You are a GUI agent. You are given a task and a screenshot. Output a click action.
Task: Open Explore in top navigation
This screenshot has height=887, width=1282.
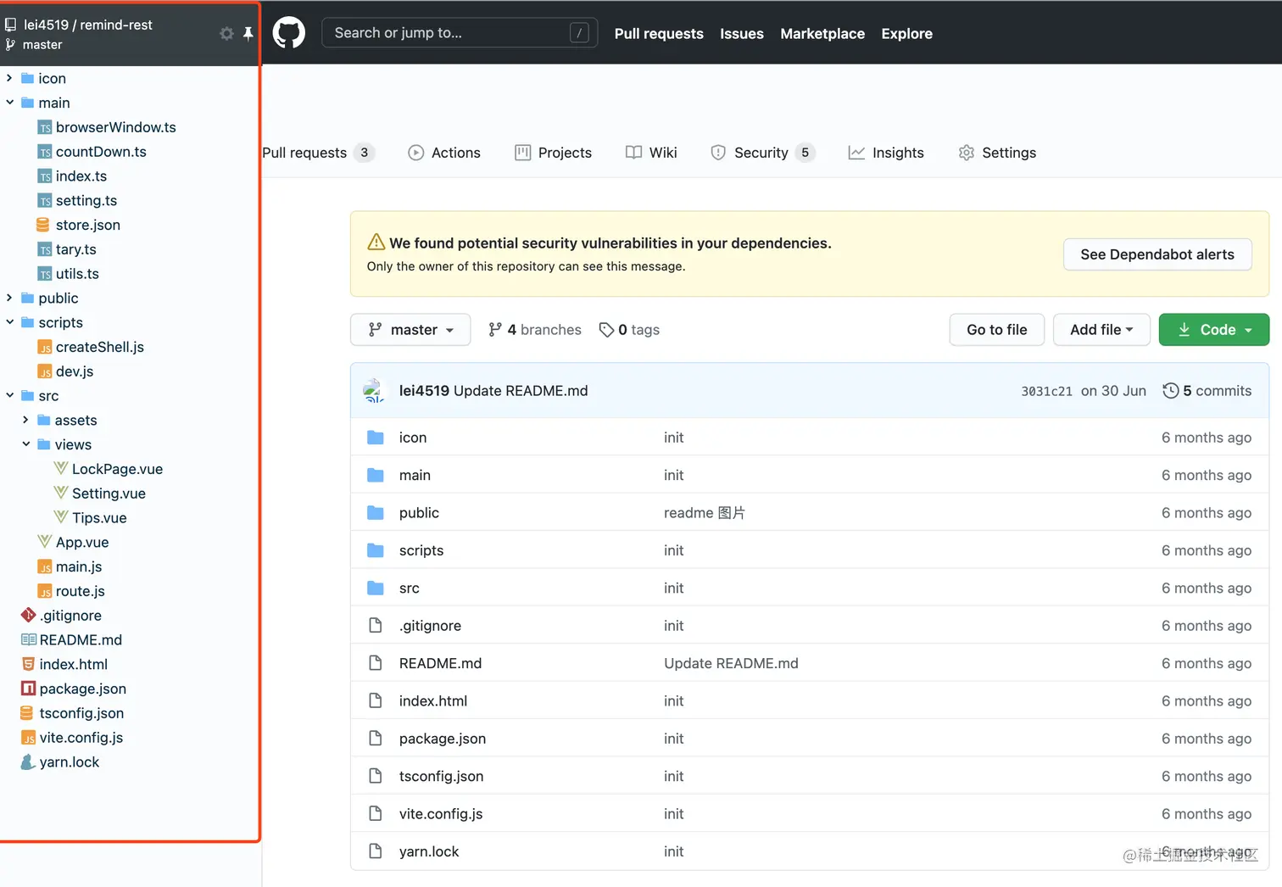point(906,34)
